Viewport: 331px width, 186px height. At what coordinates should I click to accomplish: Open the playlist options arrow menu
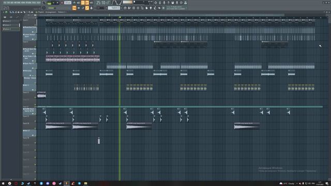[x=4, y=12]
